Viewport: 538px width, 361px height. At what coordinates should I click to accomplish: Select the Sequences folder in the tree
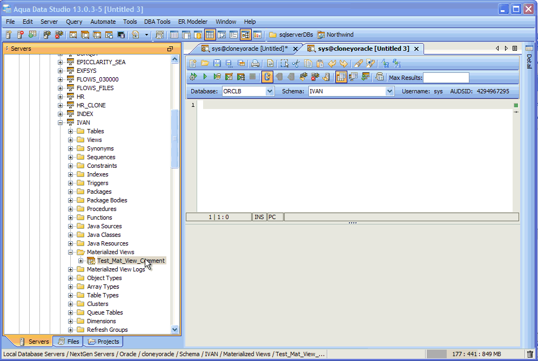click(x=101, y=158)
